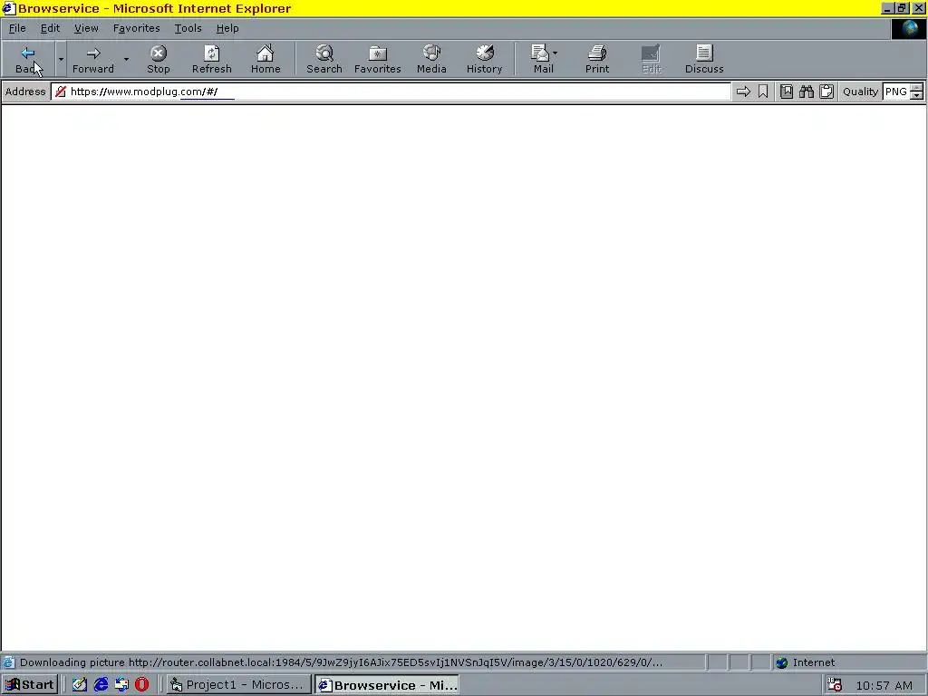
Task: Open the File menu
Action: coord(17,28)
